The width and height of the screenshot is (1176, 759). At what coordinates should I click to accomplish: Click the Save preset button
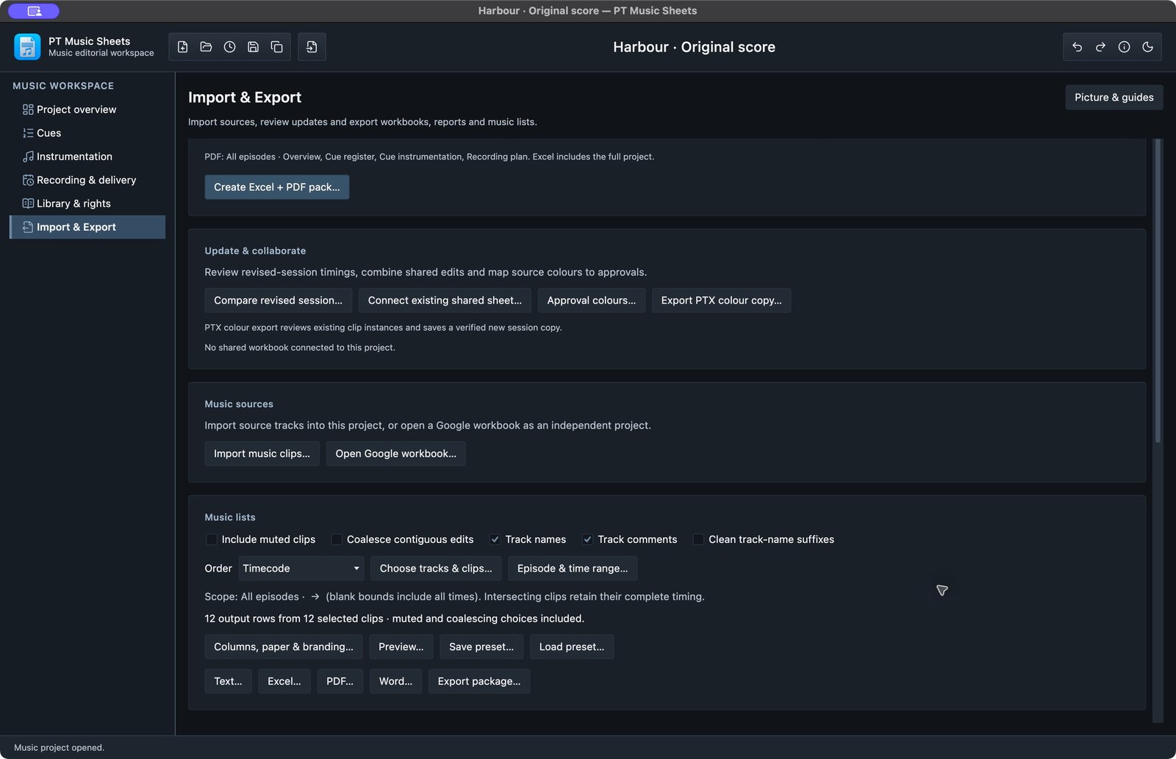click(481, 647)
